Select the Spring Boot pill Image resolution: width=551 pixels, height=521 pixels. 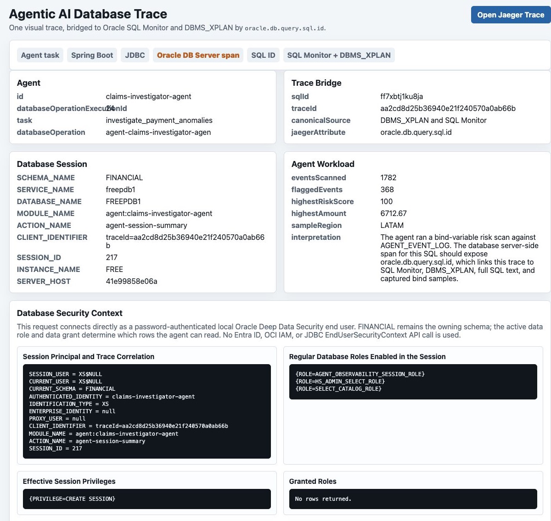[92, 55]
